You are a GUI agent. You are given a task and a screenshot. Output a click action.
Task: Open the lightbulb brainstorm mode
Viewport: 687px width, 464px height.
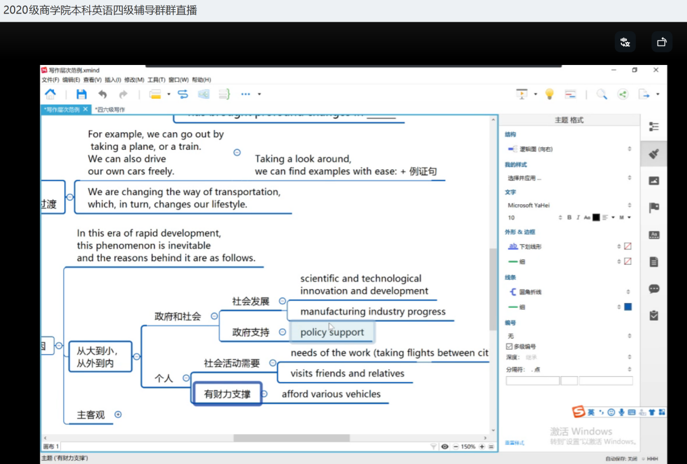[549, 94]
